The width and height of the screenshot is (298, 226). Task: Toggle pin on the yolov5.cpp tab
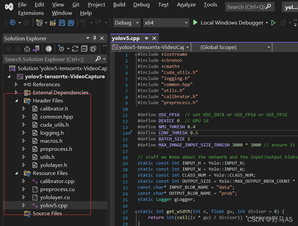click(146, 38)
